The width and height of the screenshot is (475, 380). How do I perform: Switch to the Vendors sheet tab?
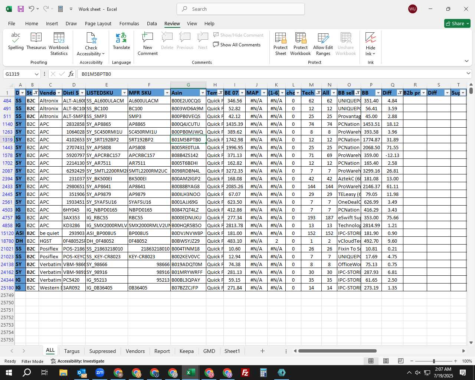click(x=135, y=351)
